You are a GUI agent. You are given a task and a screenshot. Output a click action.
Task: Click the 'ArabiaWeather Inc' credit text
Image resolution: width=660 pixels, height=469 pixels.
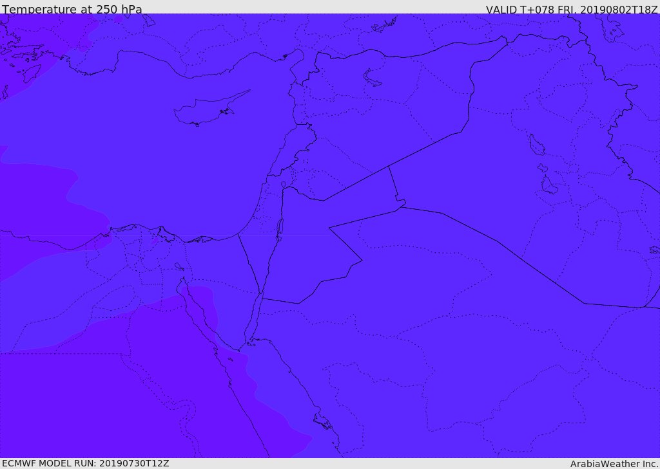(x=614, y=464)
